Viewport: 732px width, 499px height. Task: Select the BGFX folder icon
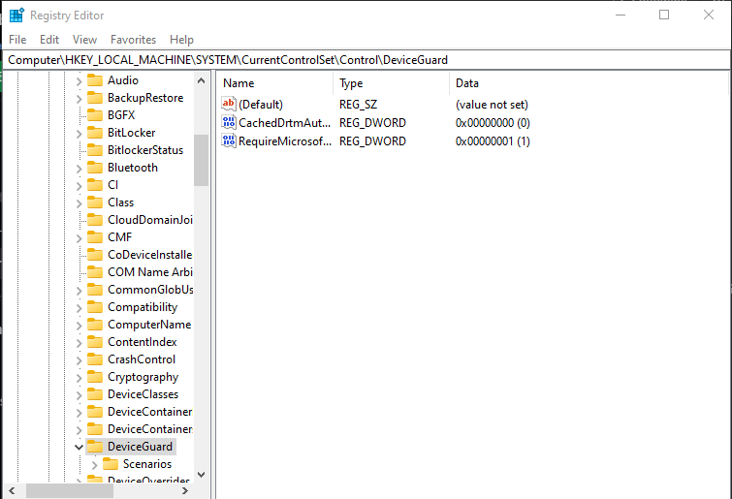click(x=95, y=114)
